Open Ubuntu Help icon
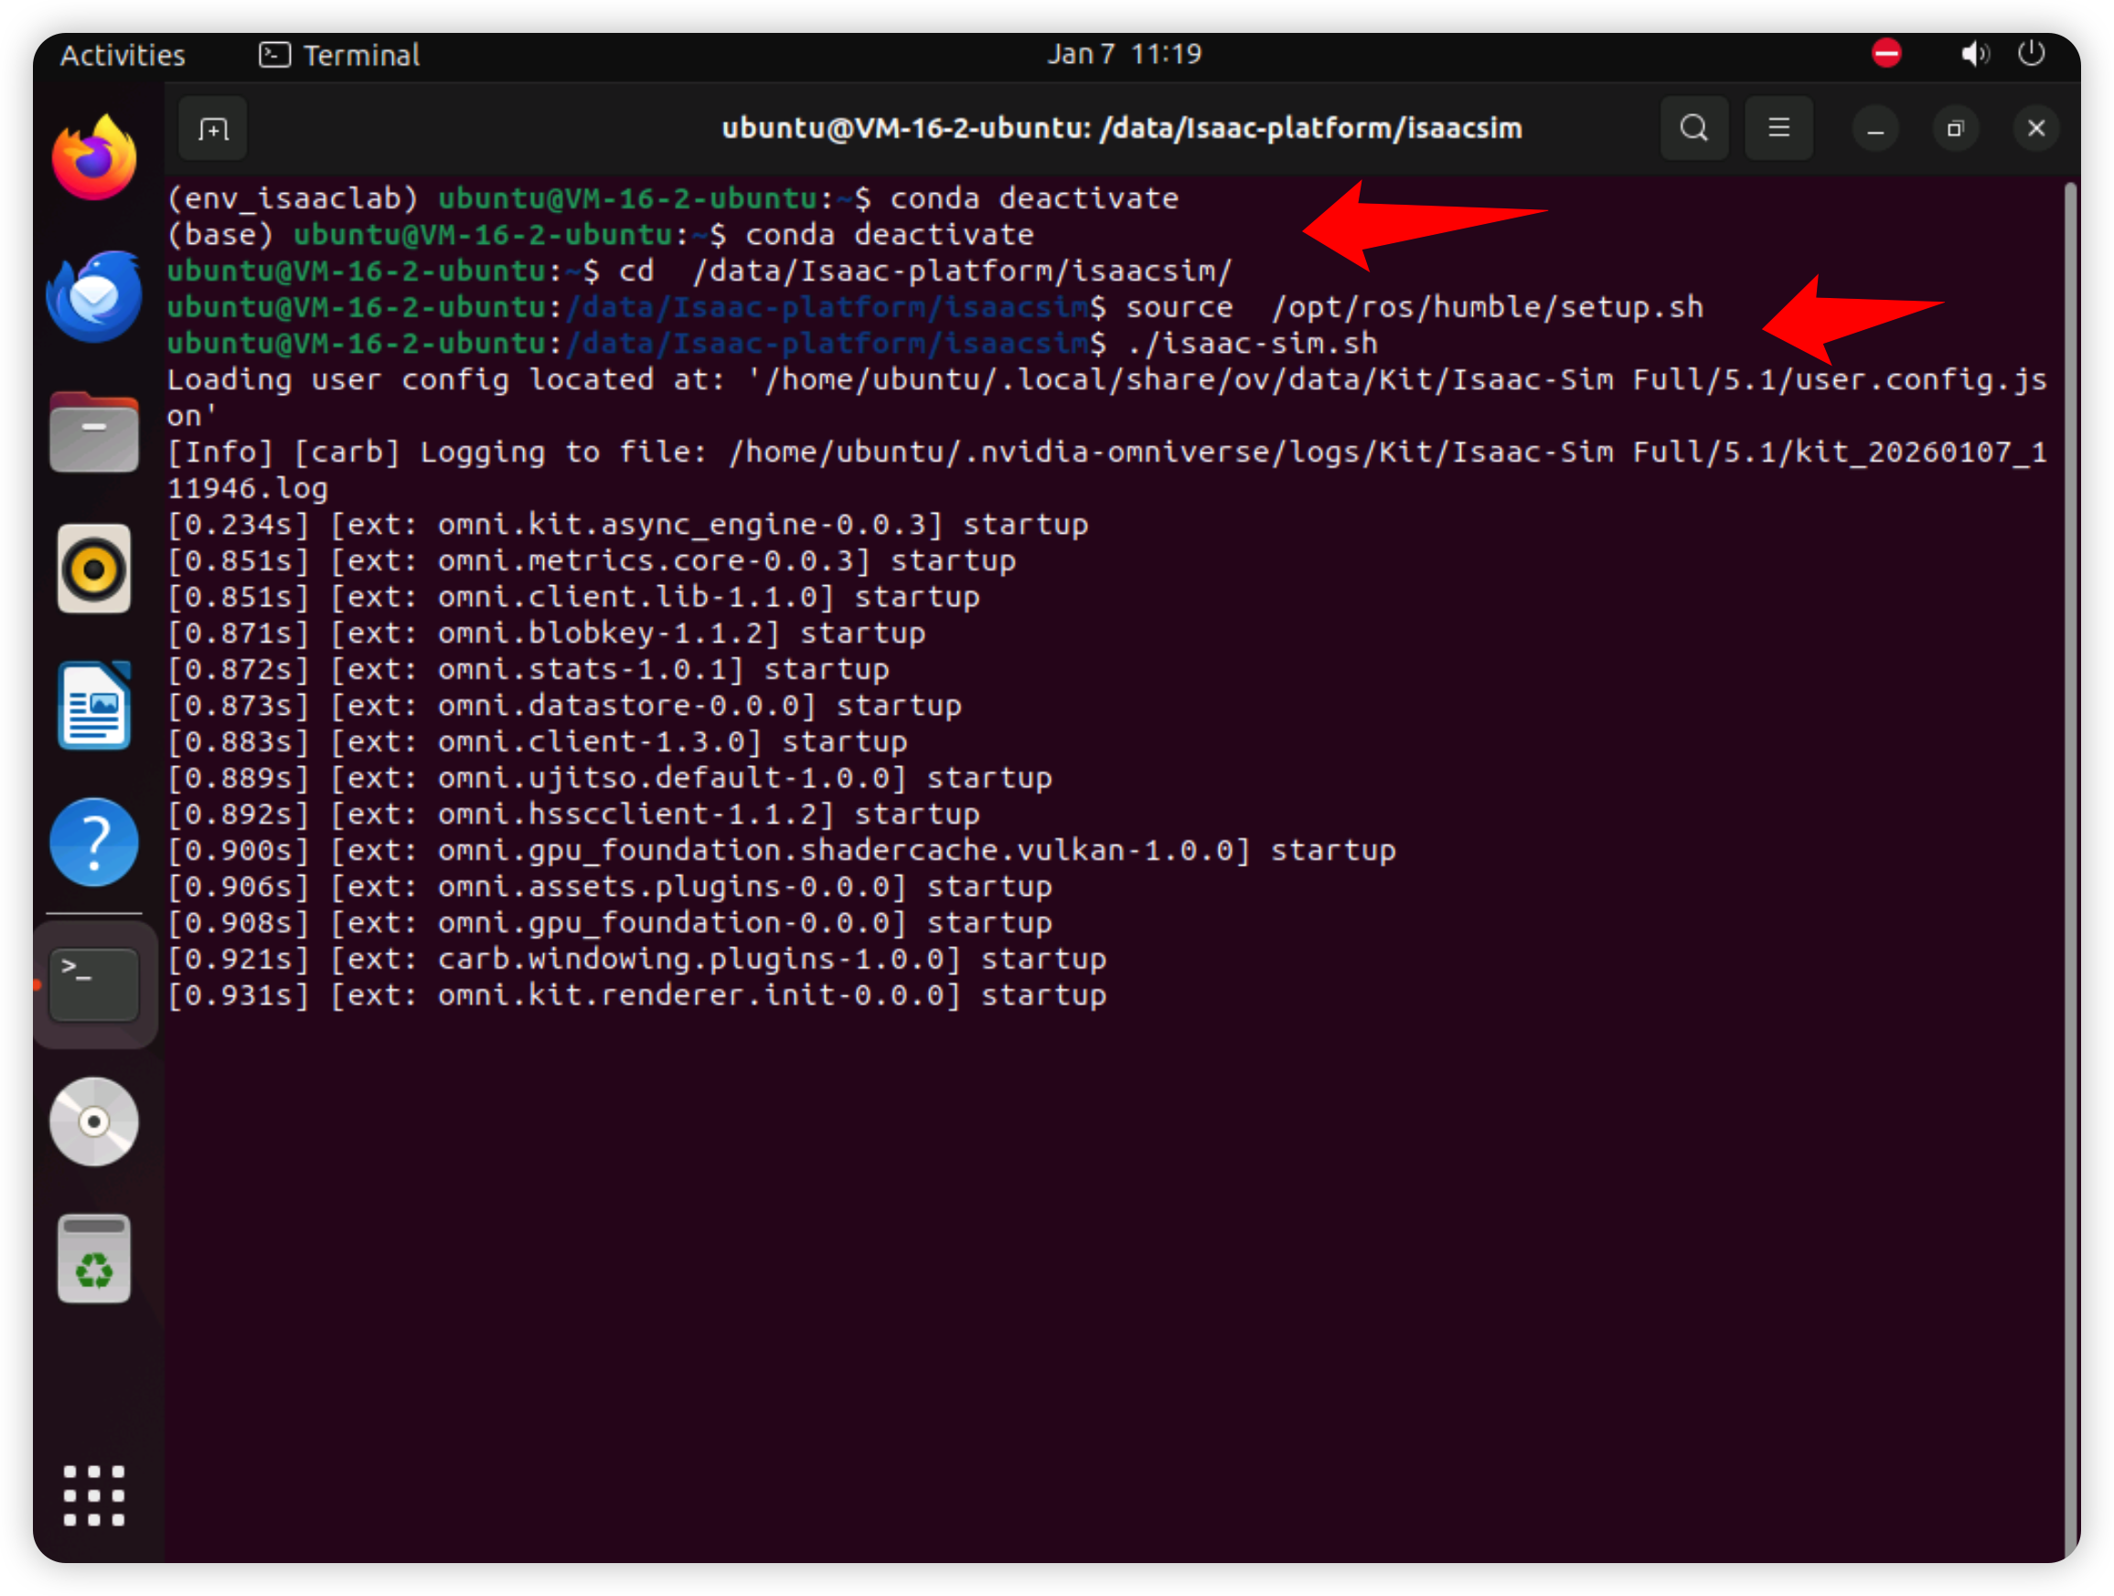2114x1596 pixels. click(93, 842)
